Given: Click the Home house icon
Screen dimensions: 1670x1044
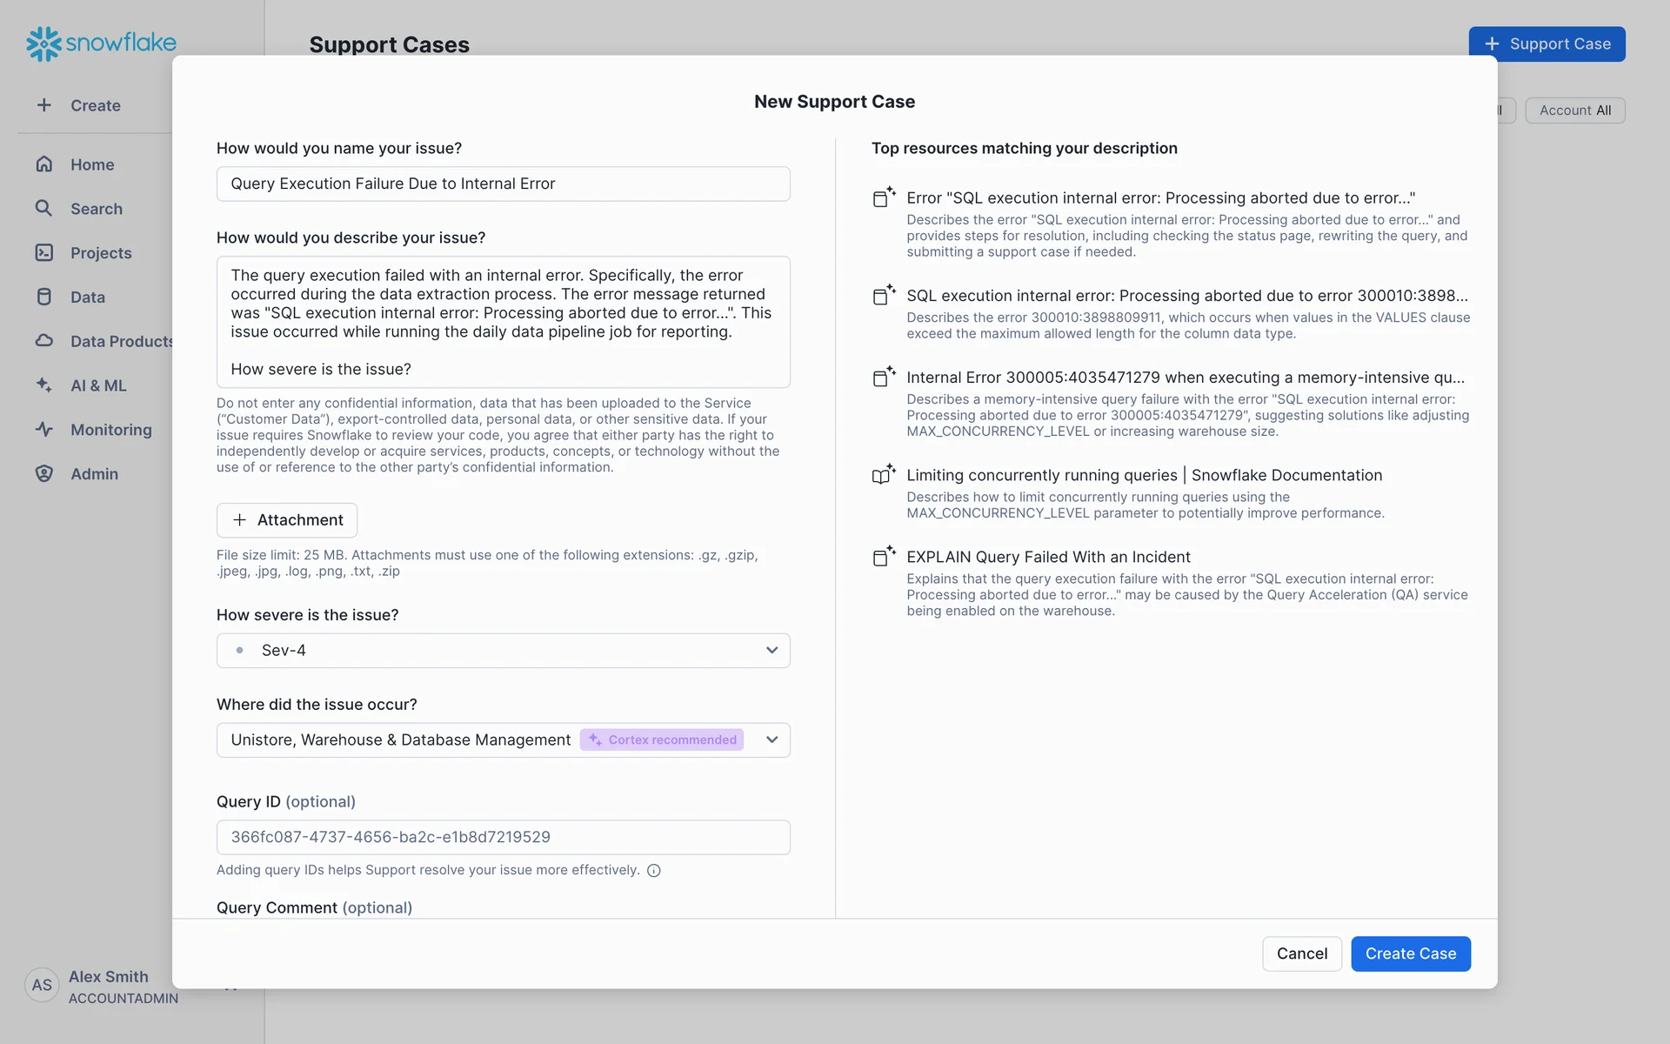Looking at the screenshot, I should [x=44, y=164].
